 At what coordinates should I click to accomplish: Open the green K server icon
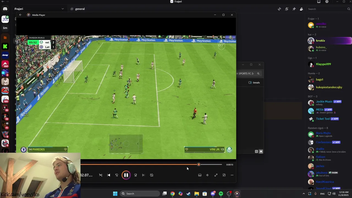point(5,46)
